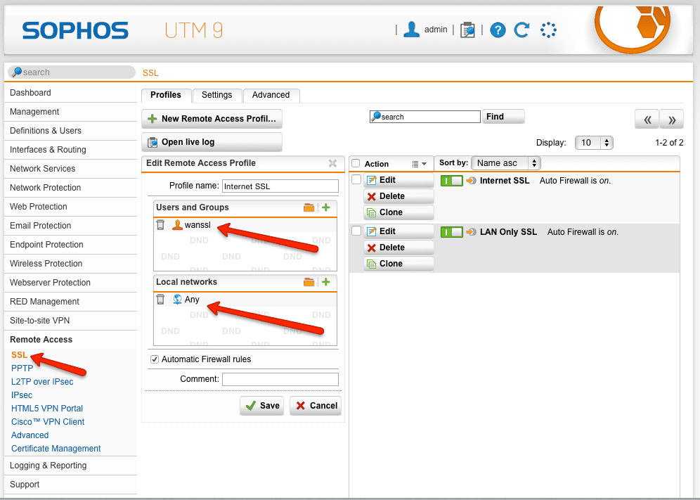
Task: Open Cisco VPN Client link
Action: pyautogui.click(x=48, y=422)
